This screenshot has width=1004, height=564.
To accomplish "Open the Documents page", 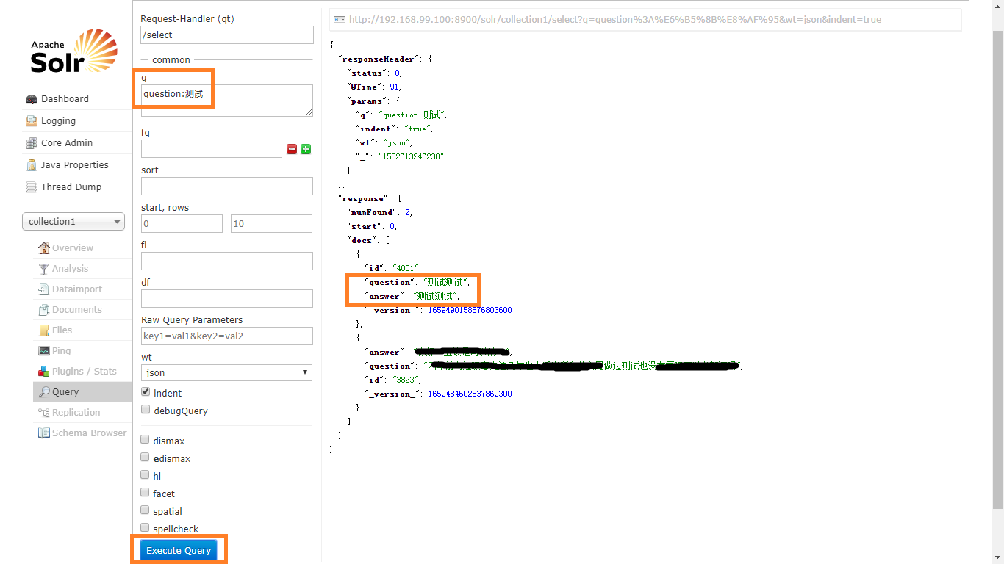I will pos(77,310).
